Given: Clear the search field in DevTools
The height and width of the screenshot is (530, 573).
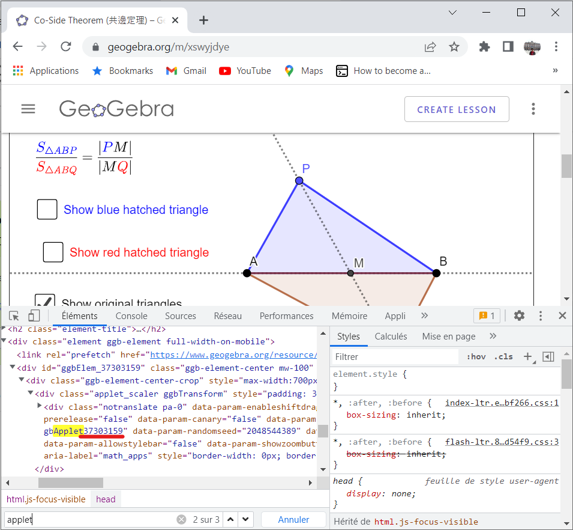Looking at the screenshot, I should coord(181,520).
